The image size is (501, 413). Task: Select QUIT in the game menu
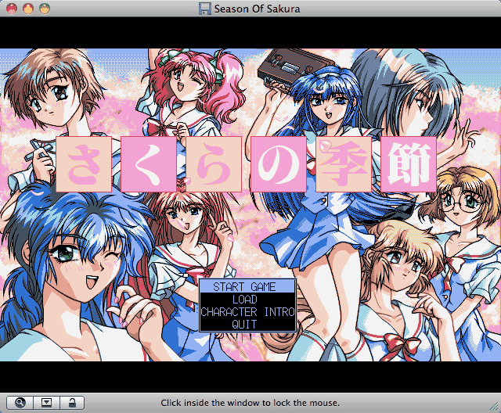(x=247, y=324)
